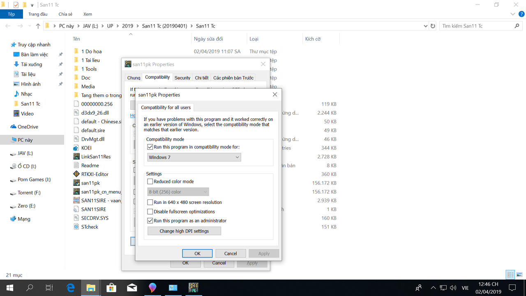Screen dimensions: 526x296
Task: Open Task View on taskbar
Action: [x=49, y=288]
